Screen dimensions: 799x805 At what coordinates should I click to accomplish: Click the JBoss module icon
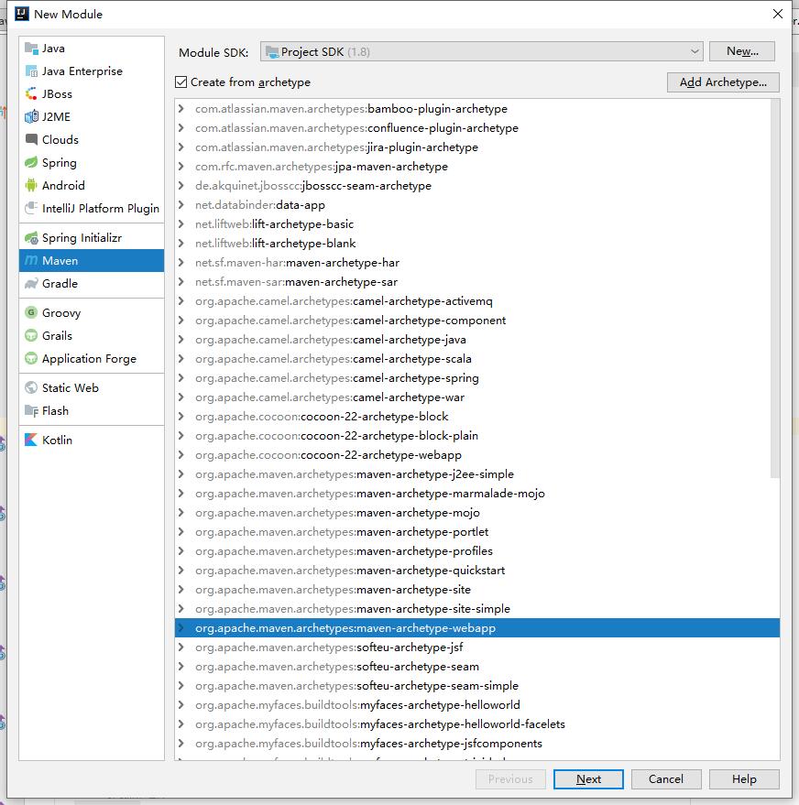point(32,94)
